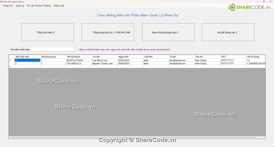The height and width of the screenshot is (147, 274).
Task: Select salary coefficient cell 1,5
Action: coord(256,60)
